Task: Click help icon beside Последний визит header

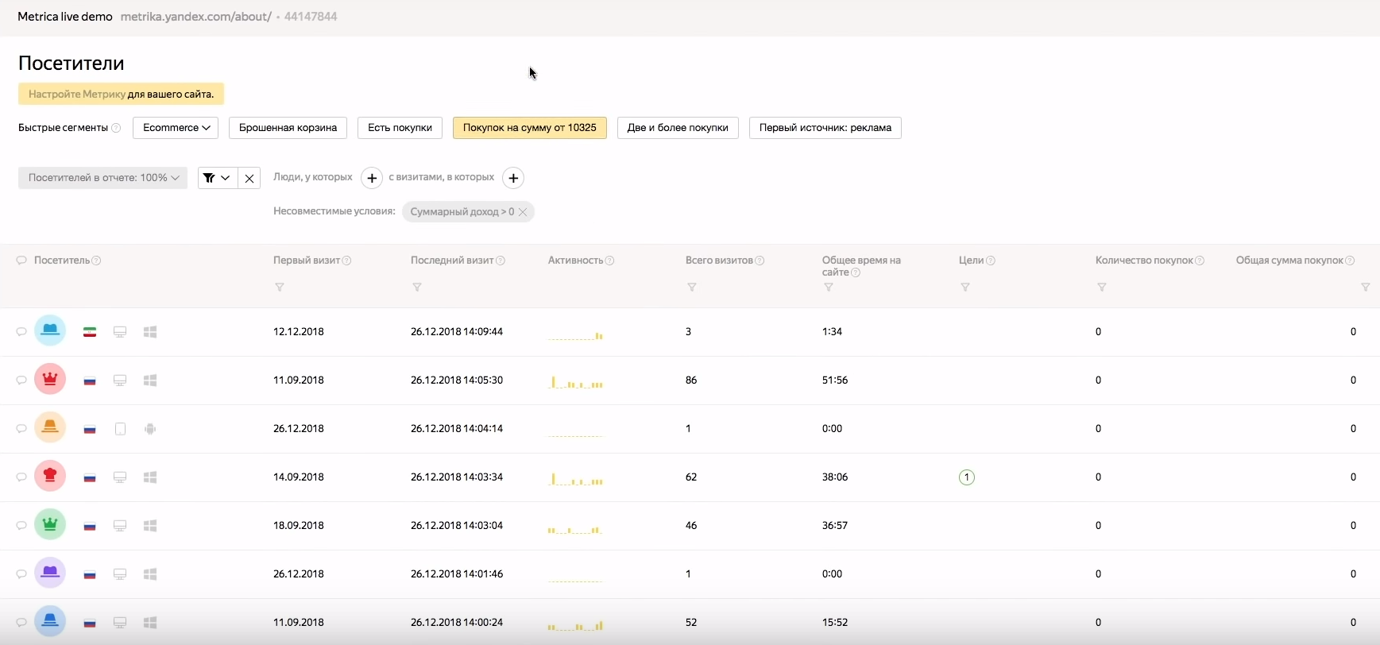Action: pyautogui.click(x=500, y=261)
